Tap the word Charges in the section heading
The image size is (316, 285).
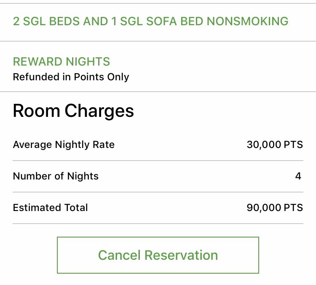[x=99, y=111]
